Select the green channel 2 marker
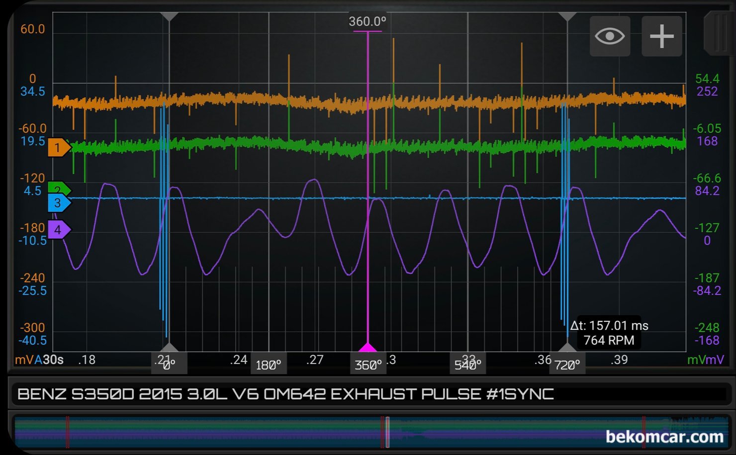The width and height of the screenshot is (736, 455). pyautogui.click(x=59, y=188)
